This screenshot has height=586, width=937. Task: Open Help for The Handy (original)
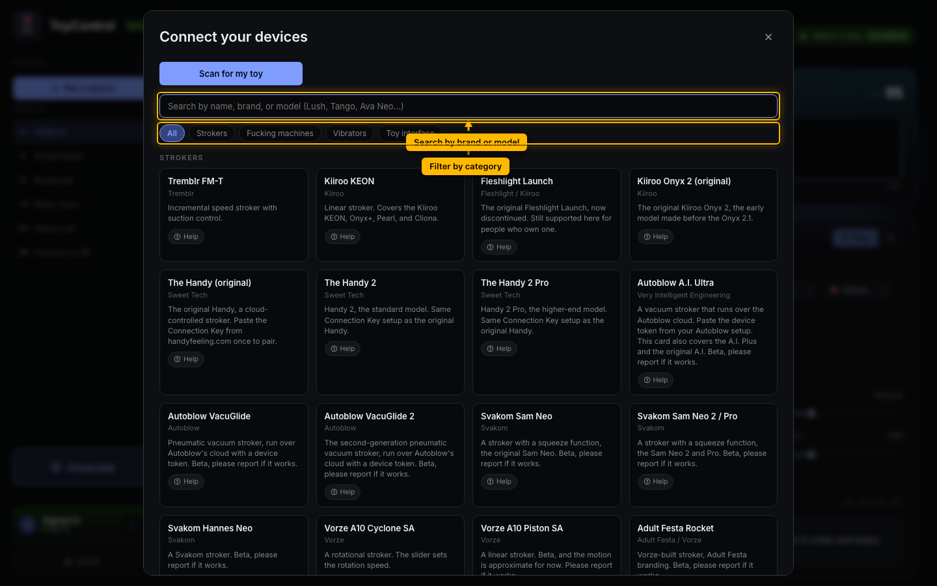186,359
